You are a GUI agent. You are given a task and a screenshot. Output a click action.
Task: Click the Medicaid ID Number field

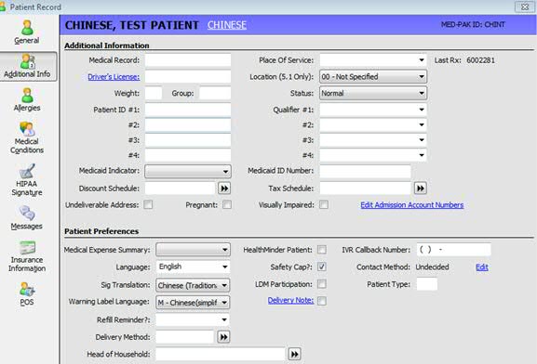pyautogui.click(x=365, y=171)
